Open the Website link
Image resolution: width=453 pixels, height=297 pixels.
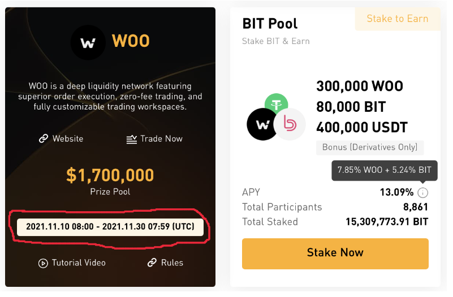point(67,138)
